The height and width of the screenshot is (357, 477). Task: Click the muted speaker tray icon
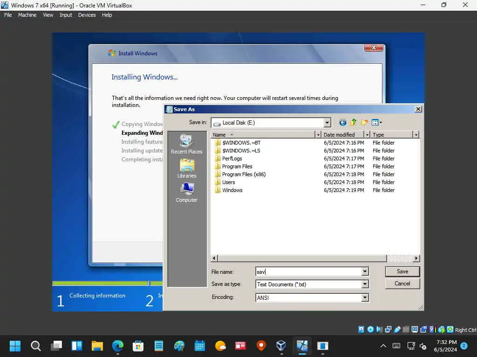click(423, 346)
